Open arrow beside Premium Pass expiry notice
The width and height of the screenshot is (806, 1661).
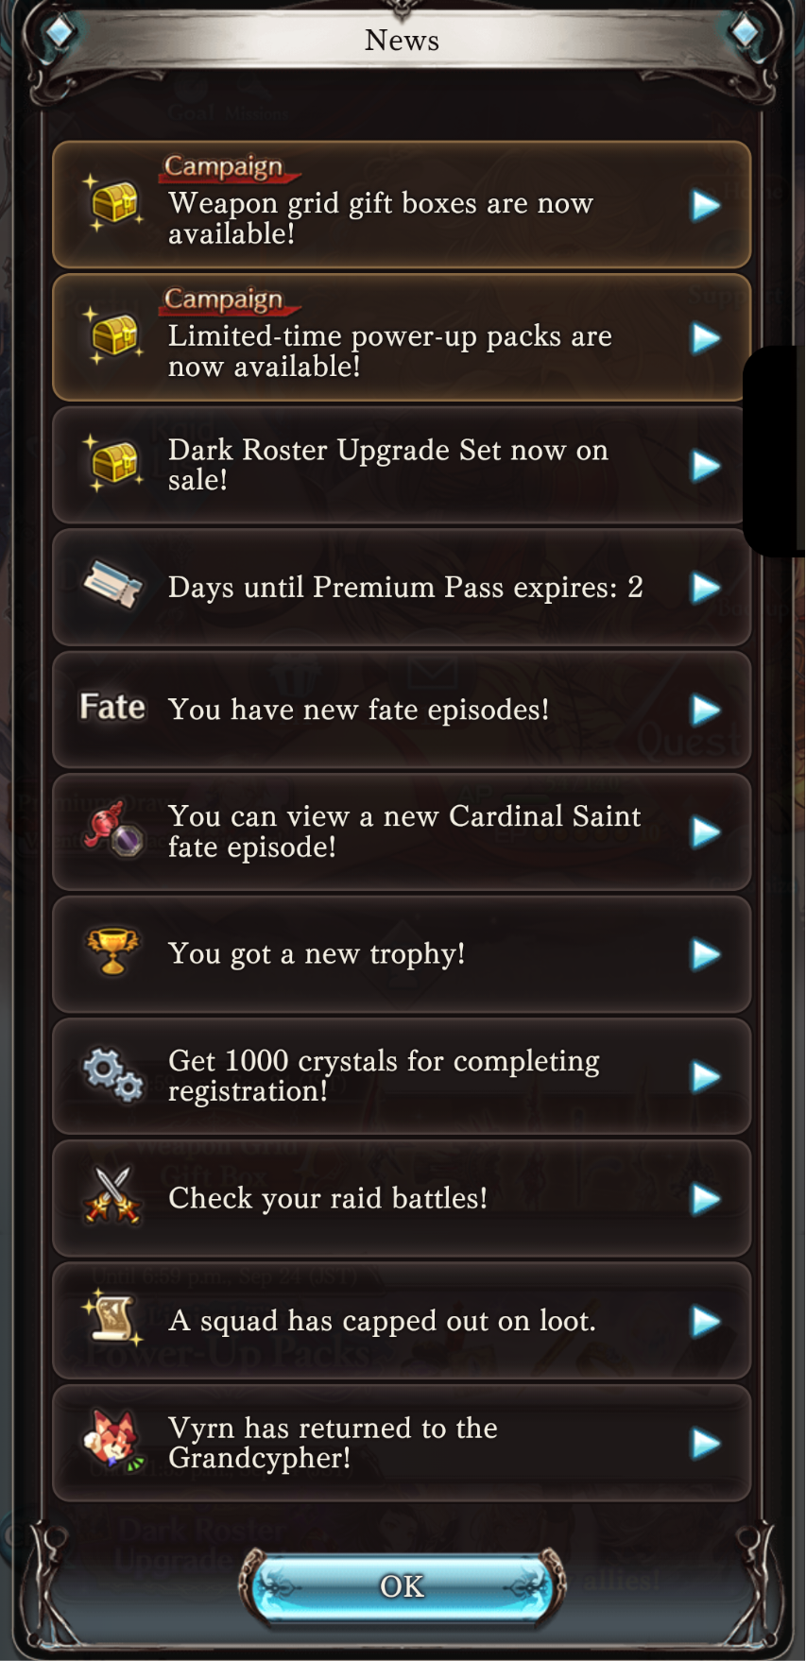click(706, 588)
